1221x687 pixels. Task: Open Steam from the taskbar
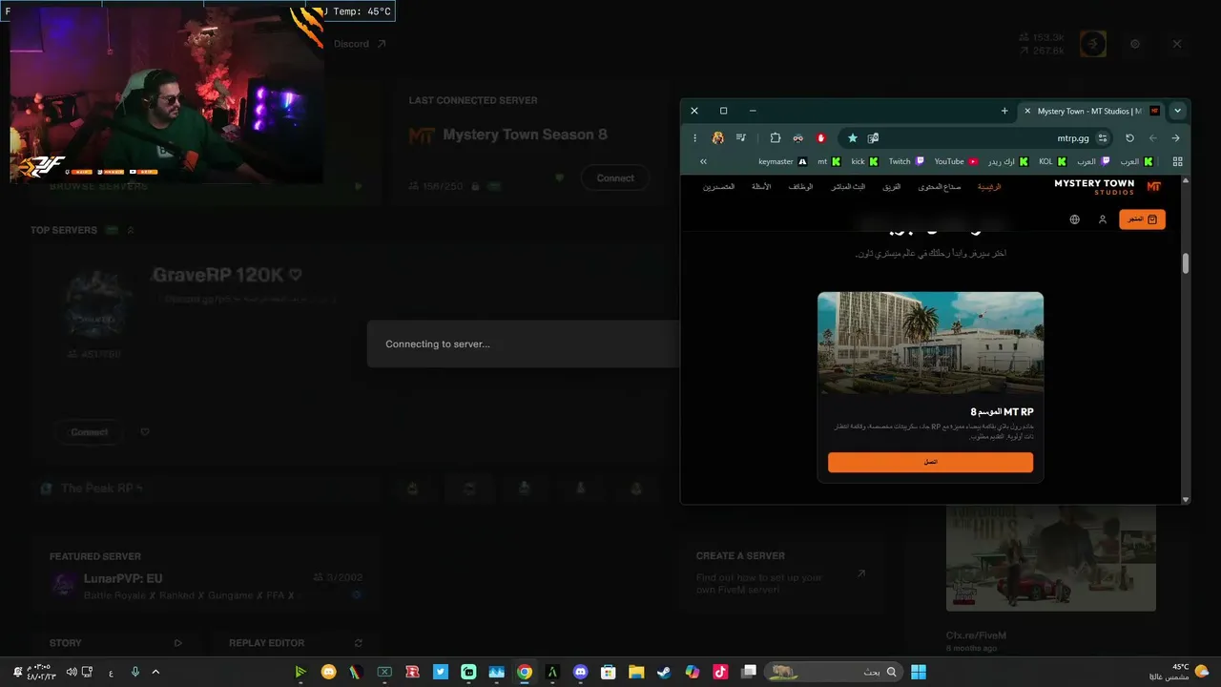664,672
